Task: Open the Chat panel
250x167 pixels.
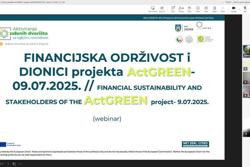Action: [x=173, y=9]
